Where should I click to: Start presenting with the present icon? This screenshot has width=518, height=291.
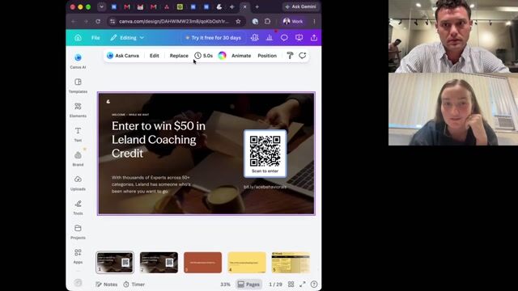click(299, 38)
